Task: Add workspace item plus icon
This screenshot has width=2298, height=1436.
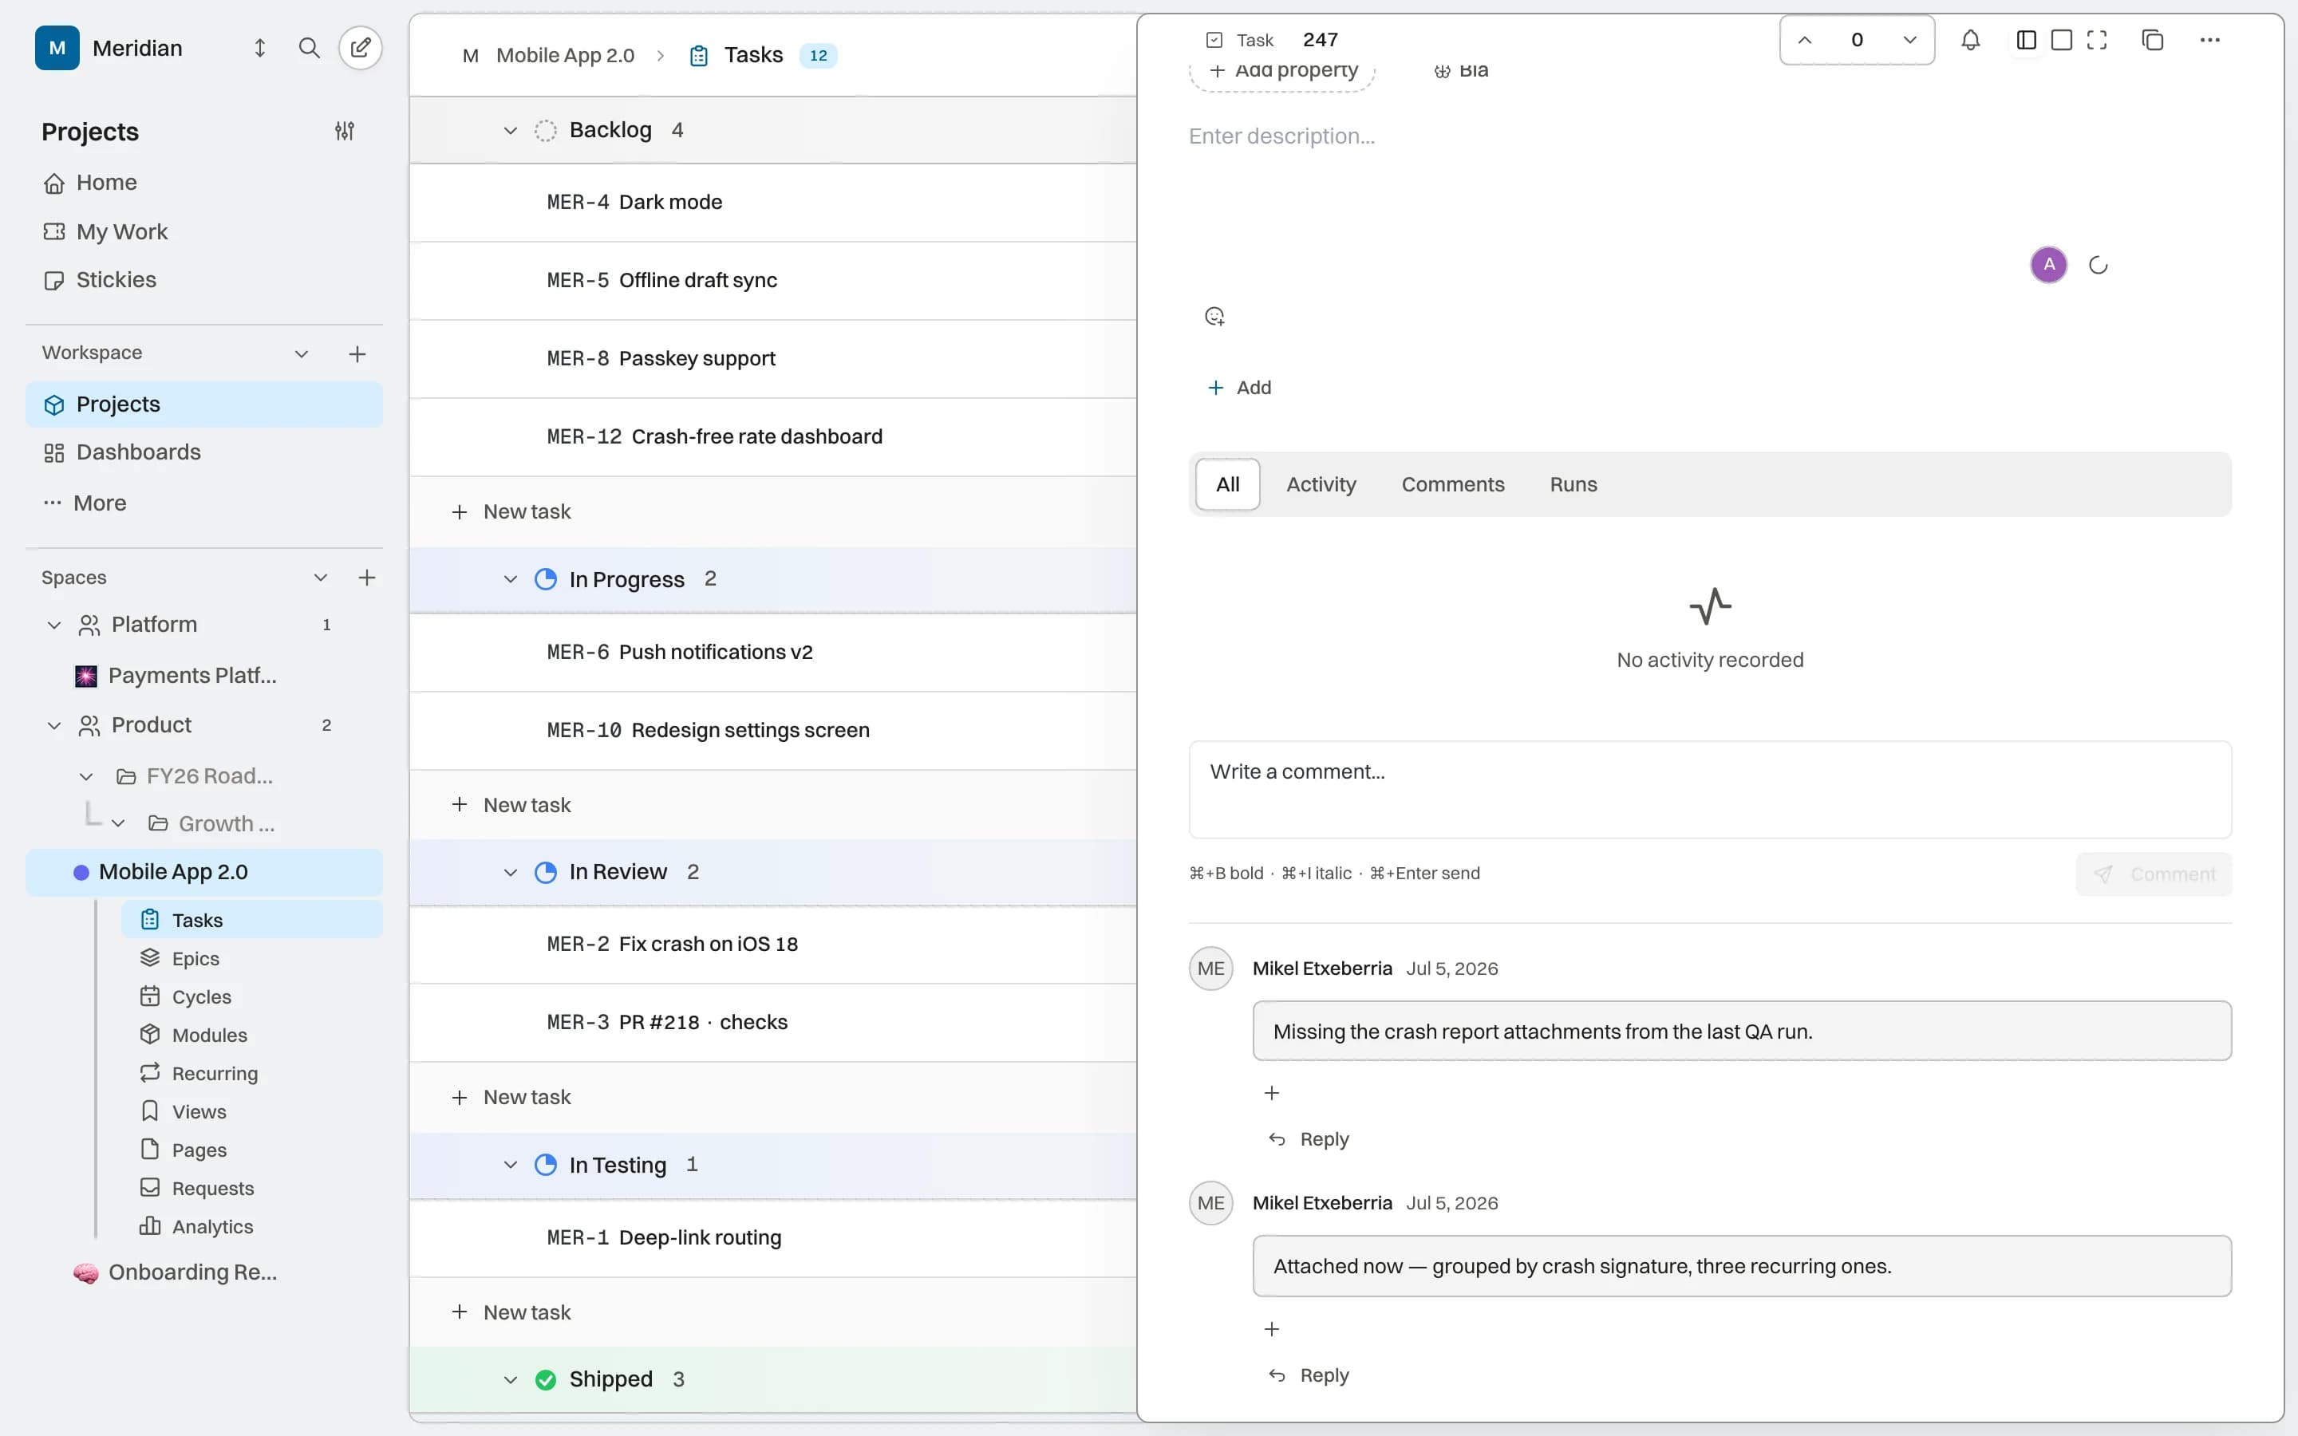Action: click(x=357, y=353)
